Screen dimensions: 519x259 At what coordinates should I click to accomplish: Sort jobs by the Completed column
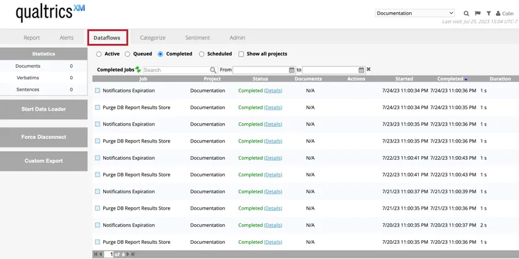click(450, 79)
